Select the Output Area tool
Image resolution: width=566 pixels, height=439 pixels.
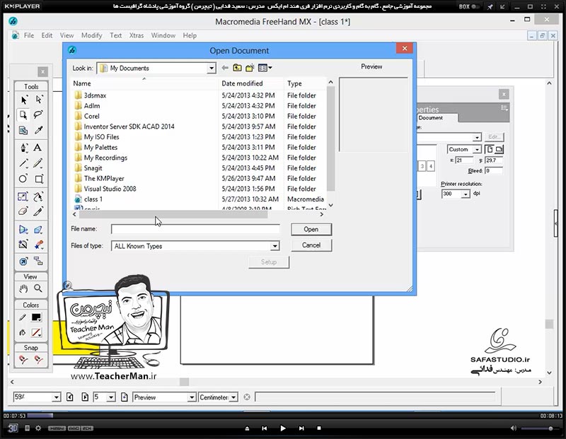coord(23,130)
